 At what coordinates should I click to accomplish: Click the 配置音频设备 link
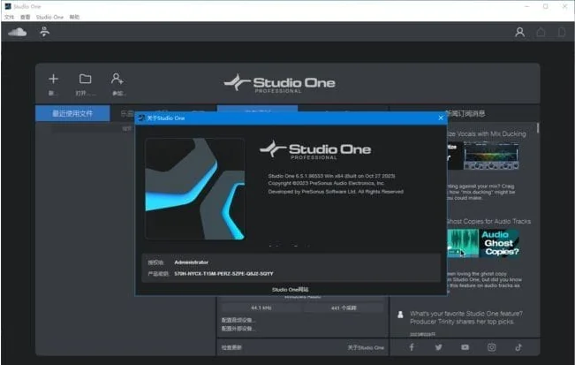pyautogui.click(x=238, y=320)
